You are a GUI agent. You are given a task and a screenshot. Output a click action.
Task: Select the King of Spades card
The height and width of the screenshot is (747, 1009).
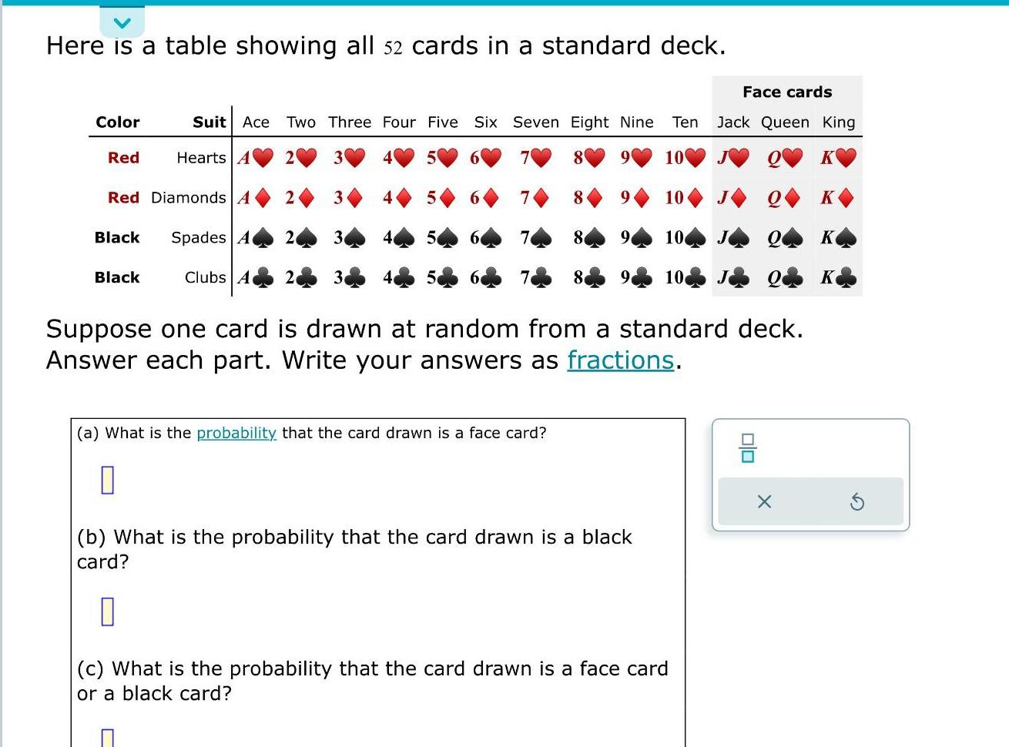[x=838, y=238]
